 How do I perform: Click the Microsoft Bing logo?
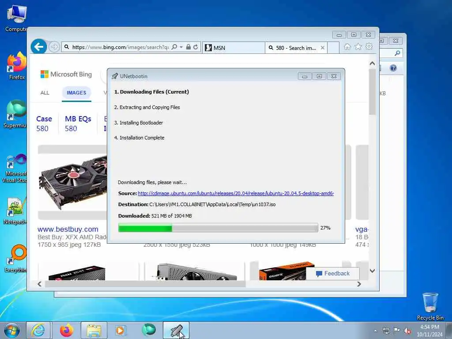click(66, 74)
